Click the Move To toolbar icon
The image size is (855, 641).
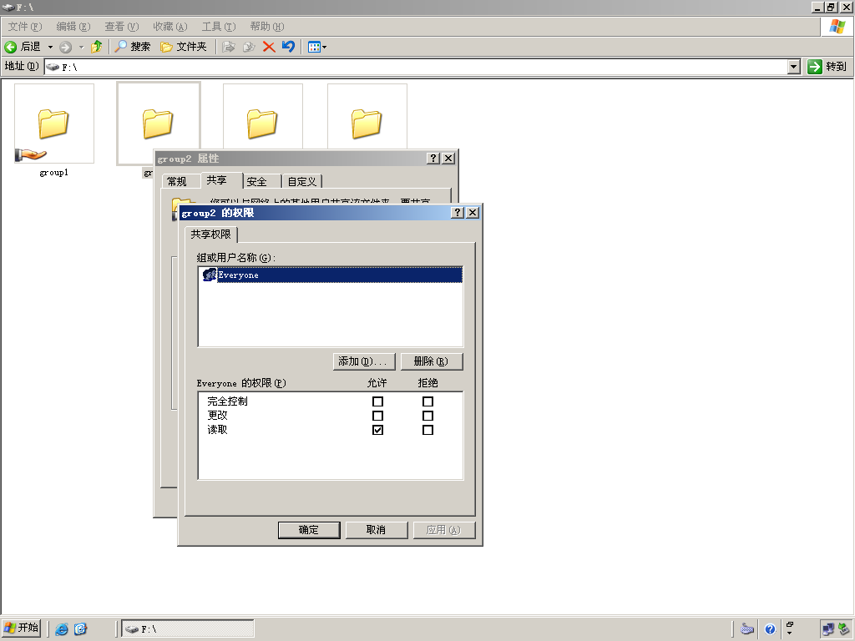coord(229,47)
